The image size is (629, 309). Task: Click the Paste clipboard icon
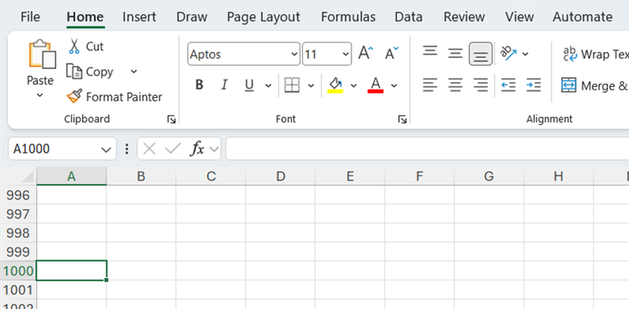coord(42,54)
